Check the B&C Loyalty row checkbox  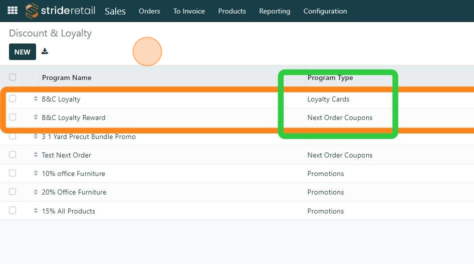13,98
